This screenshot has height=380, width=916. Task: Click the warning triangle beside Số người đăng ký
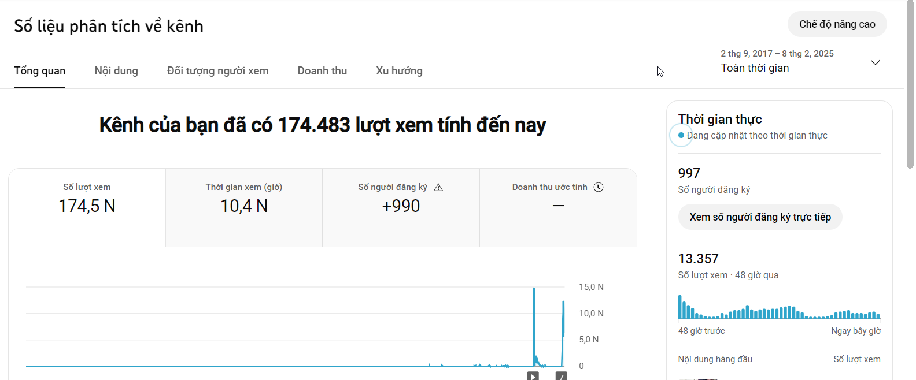(x=438, y=187)
